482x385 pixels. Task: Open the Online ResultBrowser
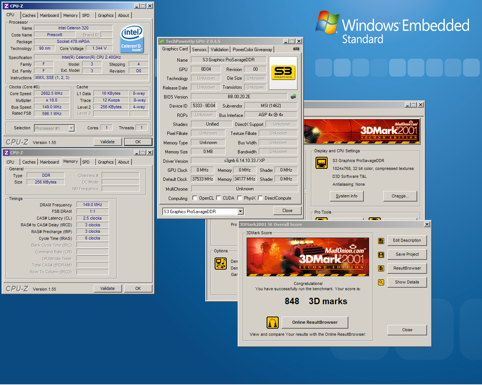click(315, 323)
